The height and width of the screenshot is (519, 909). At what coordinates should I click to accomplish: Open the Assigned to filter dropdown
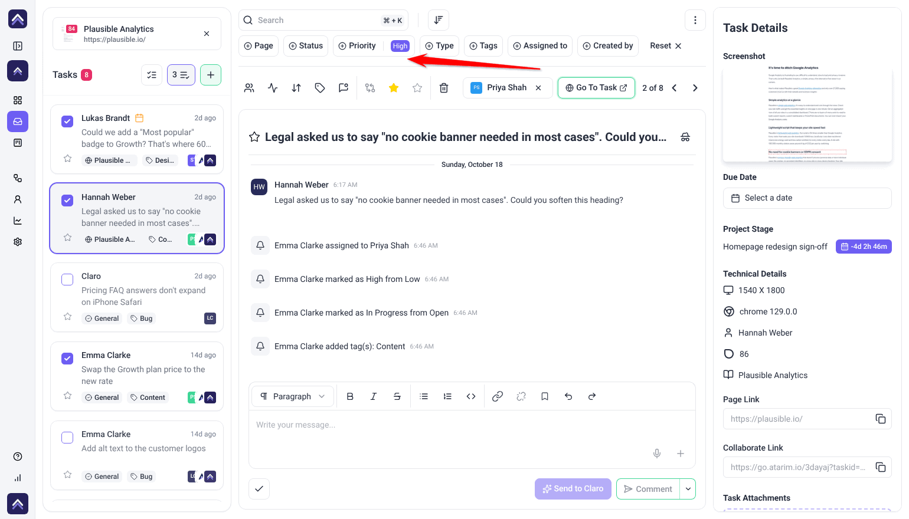[x=540, y=46]
